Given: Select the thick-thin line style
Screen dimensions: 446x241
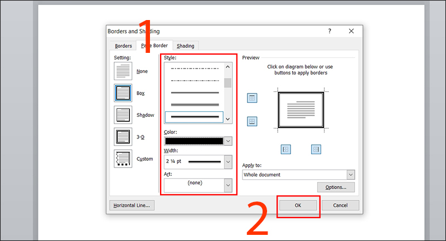Looking at the screenshot, I should point(195,105).
